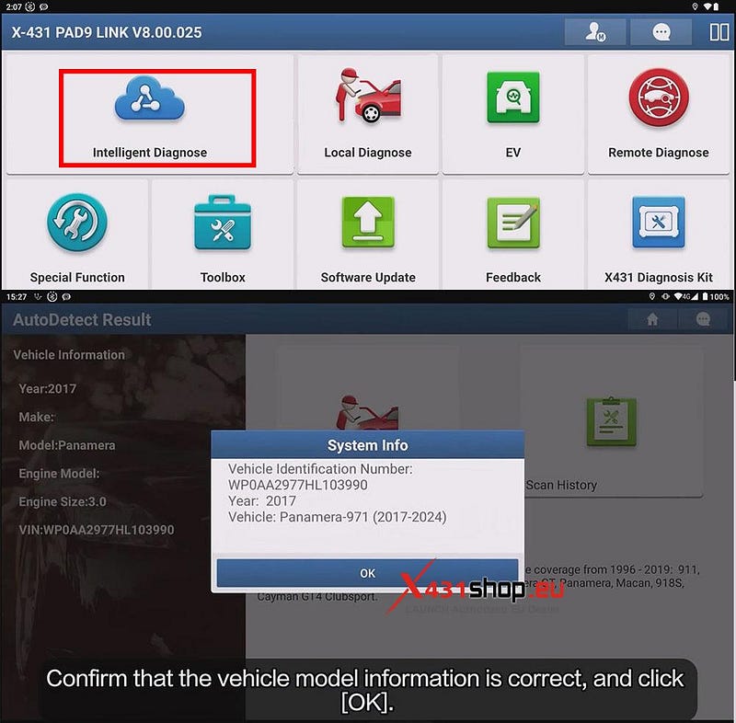Open Software Update green arrow icon
The image size is (736, 723).
click(x=368, y=222)
